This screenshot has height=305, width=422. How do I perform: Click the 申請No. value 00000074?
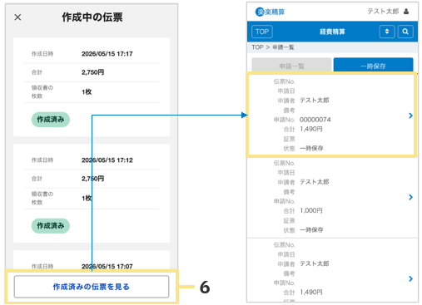[x=315, y=120]
